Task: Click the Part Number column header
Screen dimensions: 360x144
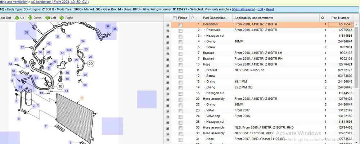Action: pos(340,18)
